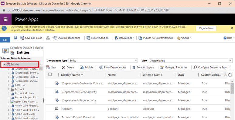Click entity icon of Account KPI Item
Screen dimensions: 235x120
click(x=12, y=93)
